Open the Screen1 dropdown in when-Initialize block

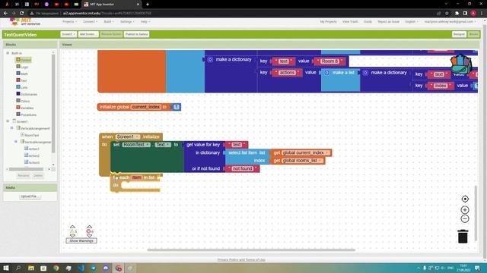coord(128,136)
